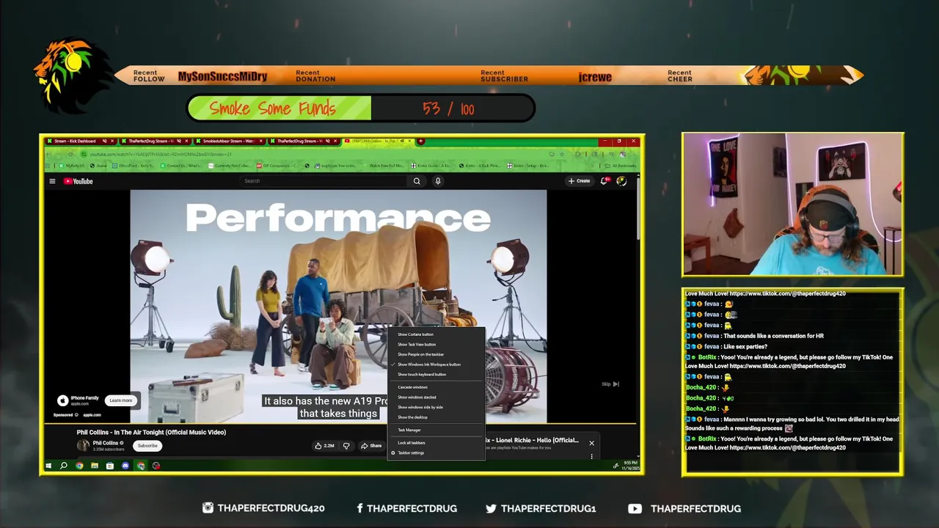Image resolution: width=939 pixels, height=528 pixels.
Task: Select Cascade windows
Action: click(436, 387)
